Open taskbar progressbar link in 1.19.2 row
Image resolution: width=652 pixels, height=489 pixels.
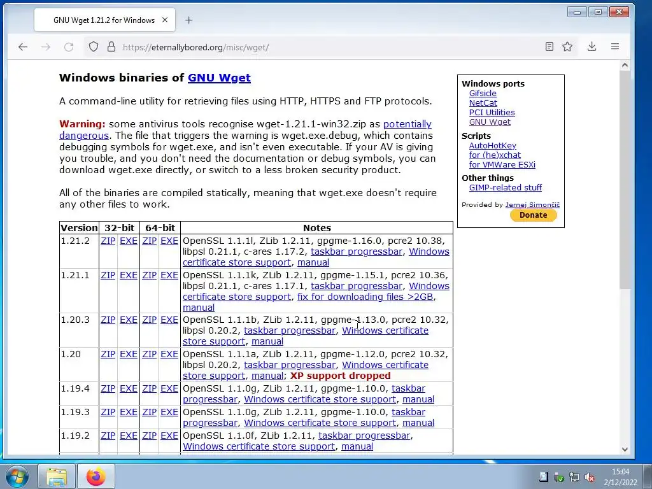point(364,436)
